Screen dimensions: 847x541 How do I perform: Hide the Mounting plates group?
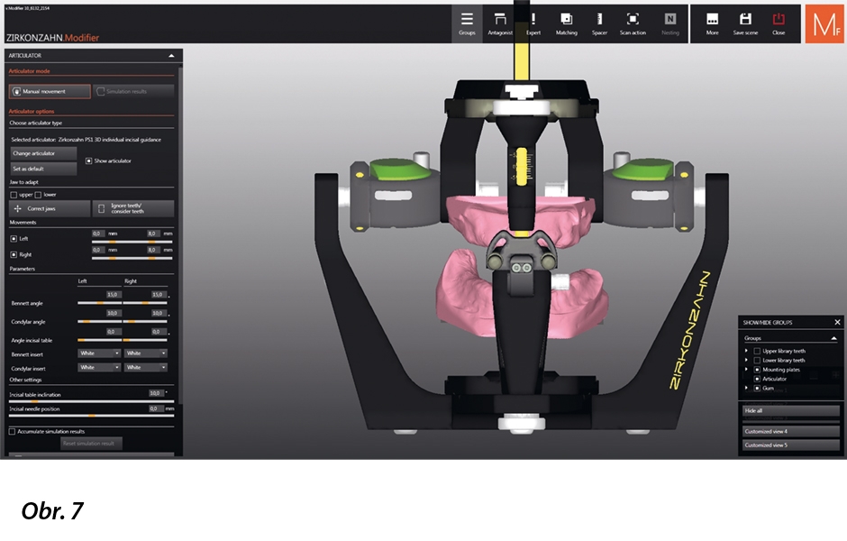[757, 370]
